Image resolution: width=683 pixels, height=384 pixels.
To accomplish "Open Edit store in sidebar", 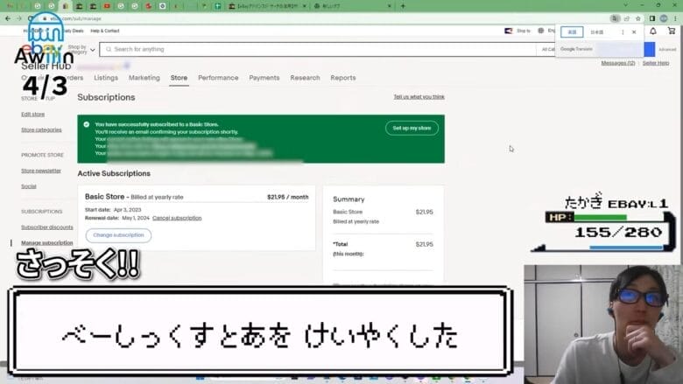I will (x=32, y=115).
